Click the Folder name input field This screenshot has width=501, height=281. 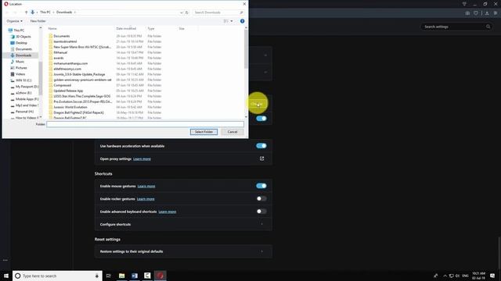point(145,124)
